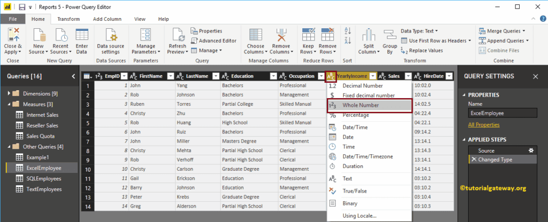Click the EmpID column data type icon
548x222 pixels.
pyautogui.click(x=98, y=76)
